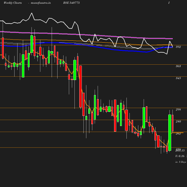Click the "BSE 540775" symbol label
Image resolution: width=187 pixels, height=187 pixels.
coord(71,3)
